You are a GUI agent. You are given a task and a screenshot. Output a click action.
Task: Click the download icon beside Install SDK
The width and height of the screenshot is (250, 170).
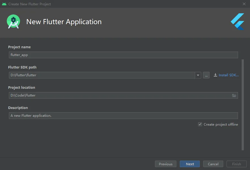click(215, 75)
